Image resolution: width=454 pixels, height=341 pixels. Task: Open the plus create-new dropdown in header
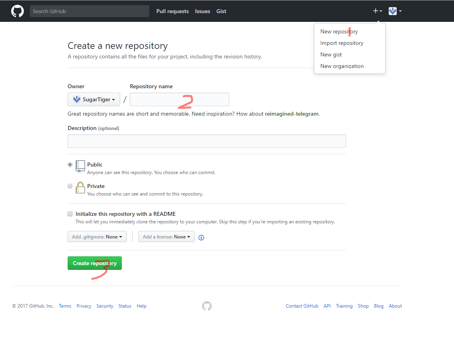tap(378, 11)
